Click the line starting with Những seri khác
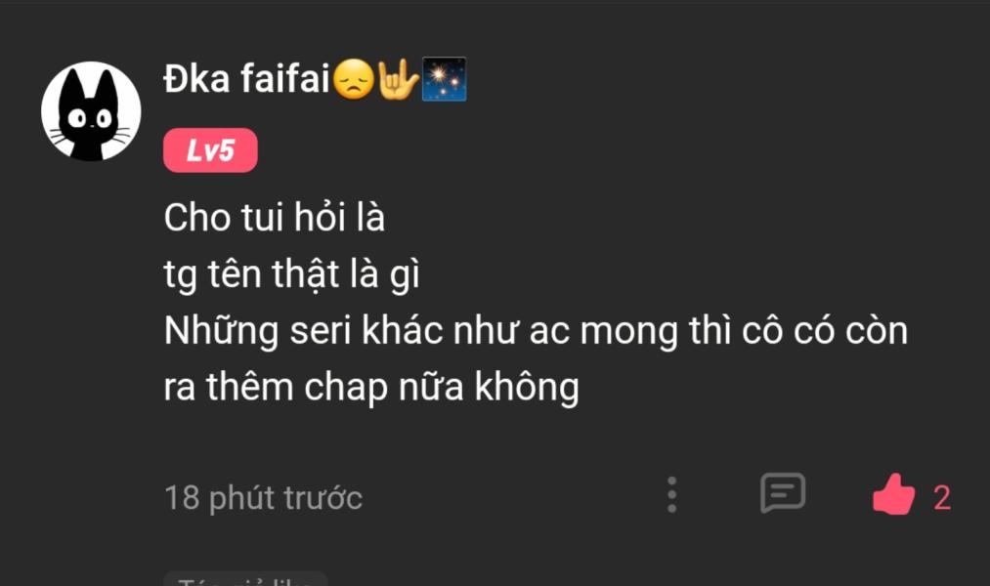This screenshot has width=990, height=586. tap(536, 331)
